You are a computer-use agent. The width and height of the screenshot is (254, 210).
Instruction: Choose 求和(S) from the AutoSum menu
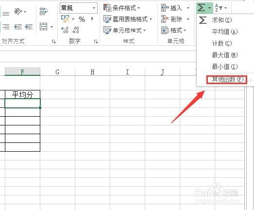(222, 20)
